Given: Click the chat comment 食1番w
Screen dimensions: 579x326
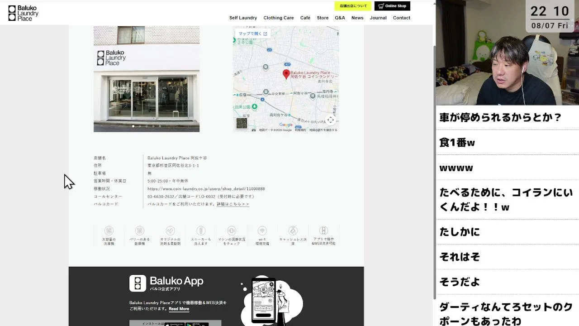Looking at the screenshot, I should (457, 143).
